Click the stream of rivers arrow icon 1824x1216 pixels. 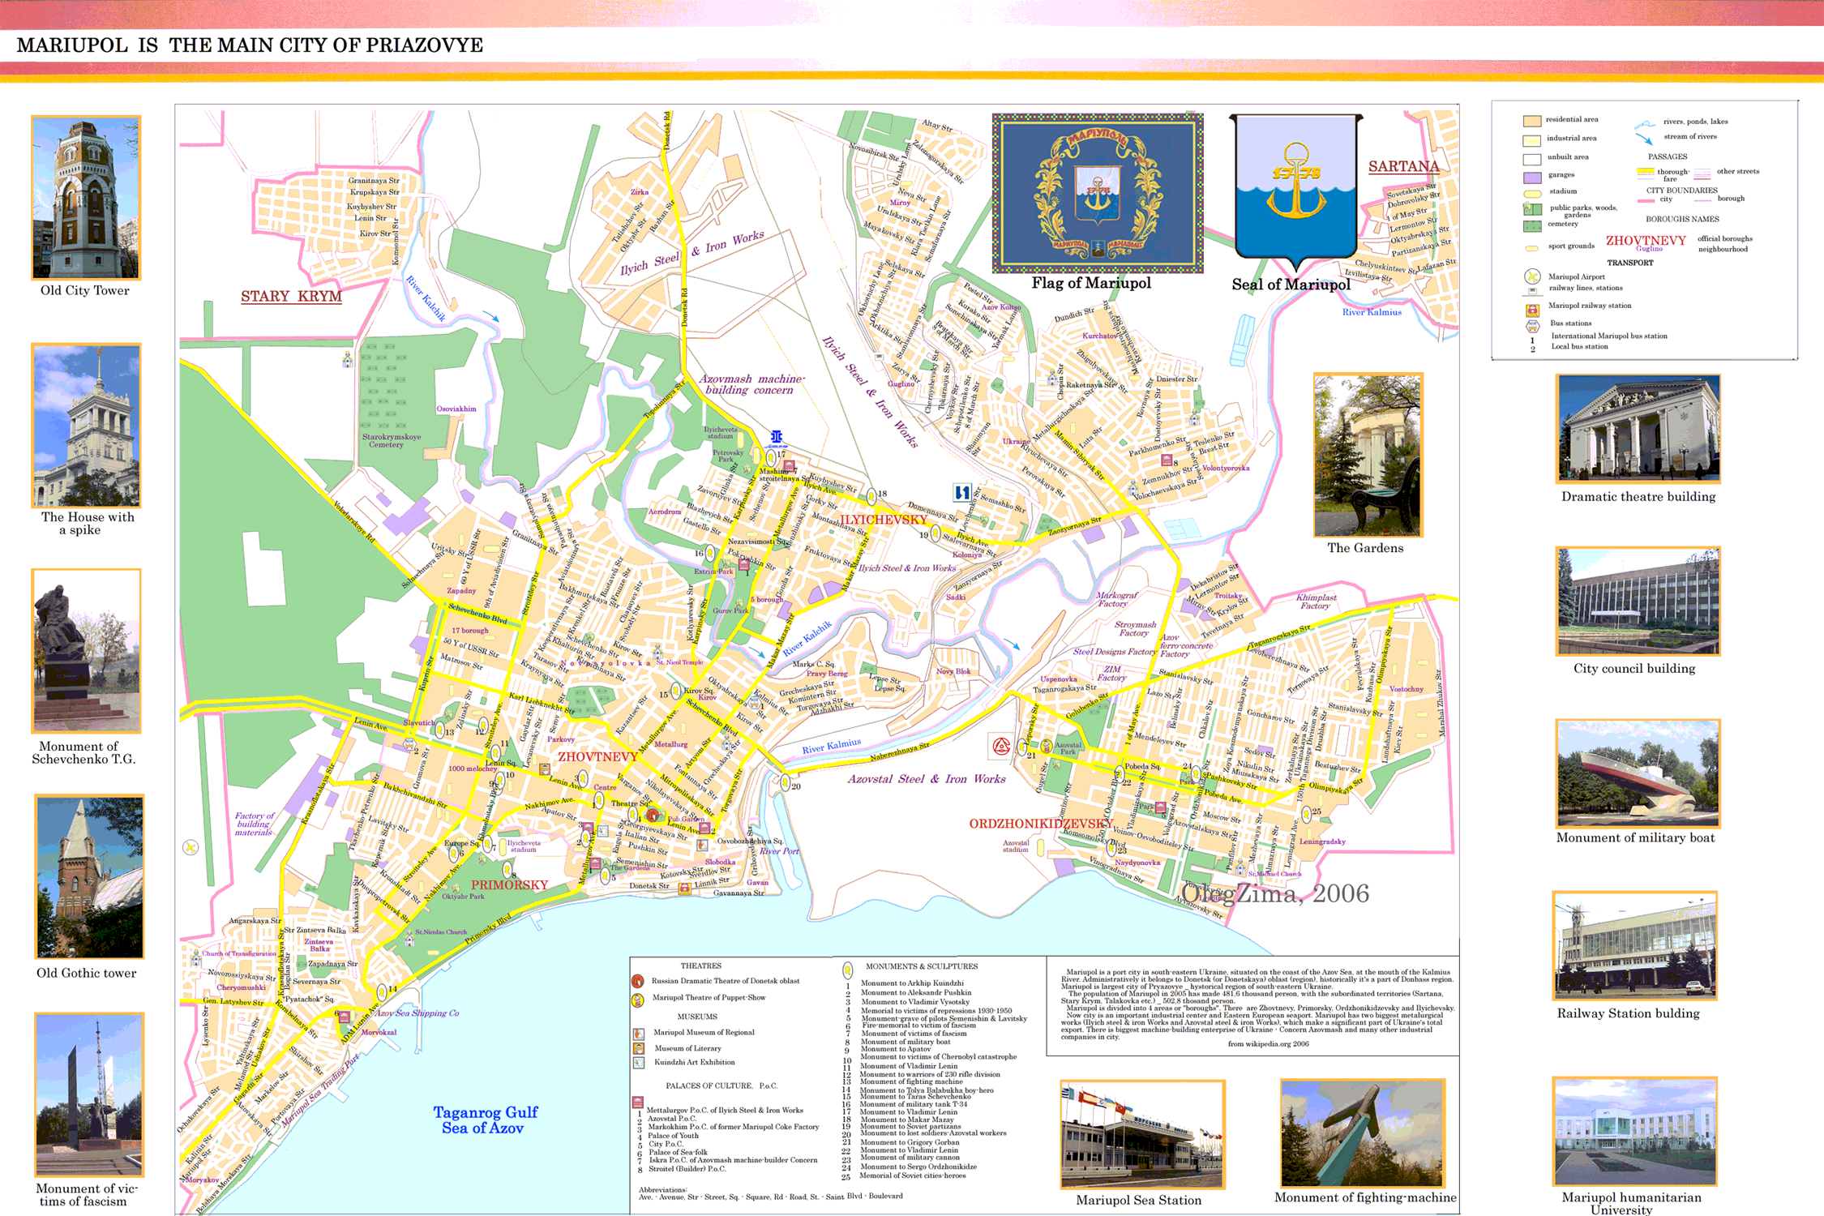coord(1644,139)
